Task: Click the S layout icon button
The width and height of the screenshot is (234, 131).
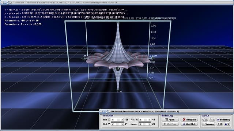Action: pyautogui.click(x=227, y=124)
